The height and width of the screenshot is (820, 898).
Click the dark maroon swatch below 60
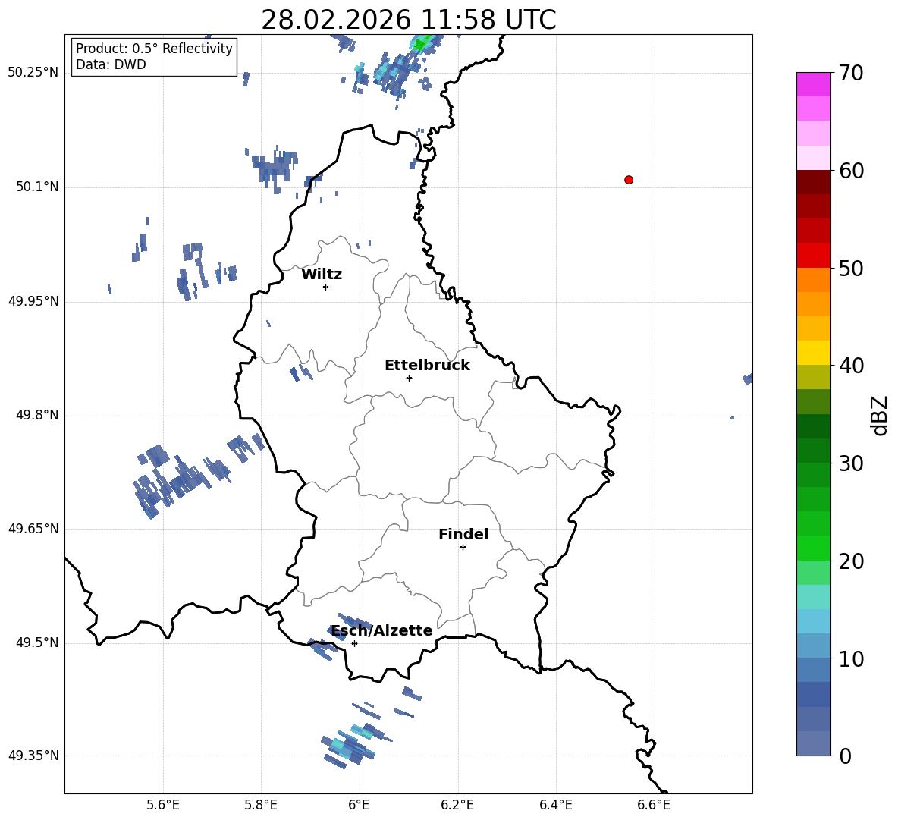pos(813,182)
